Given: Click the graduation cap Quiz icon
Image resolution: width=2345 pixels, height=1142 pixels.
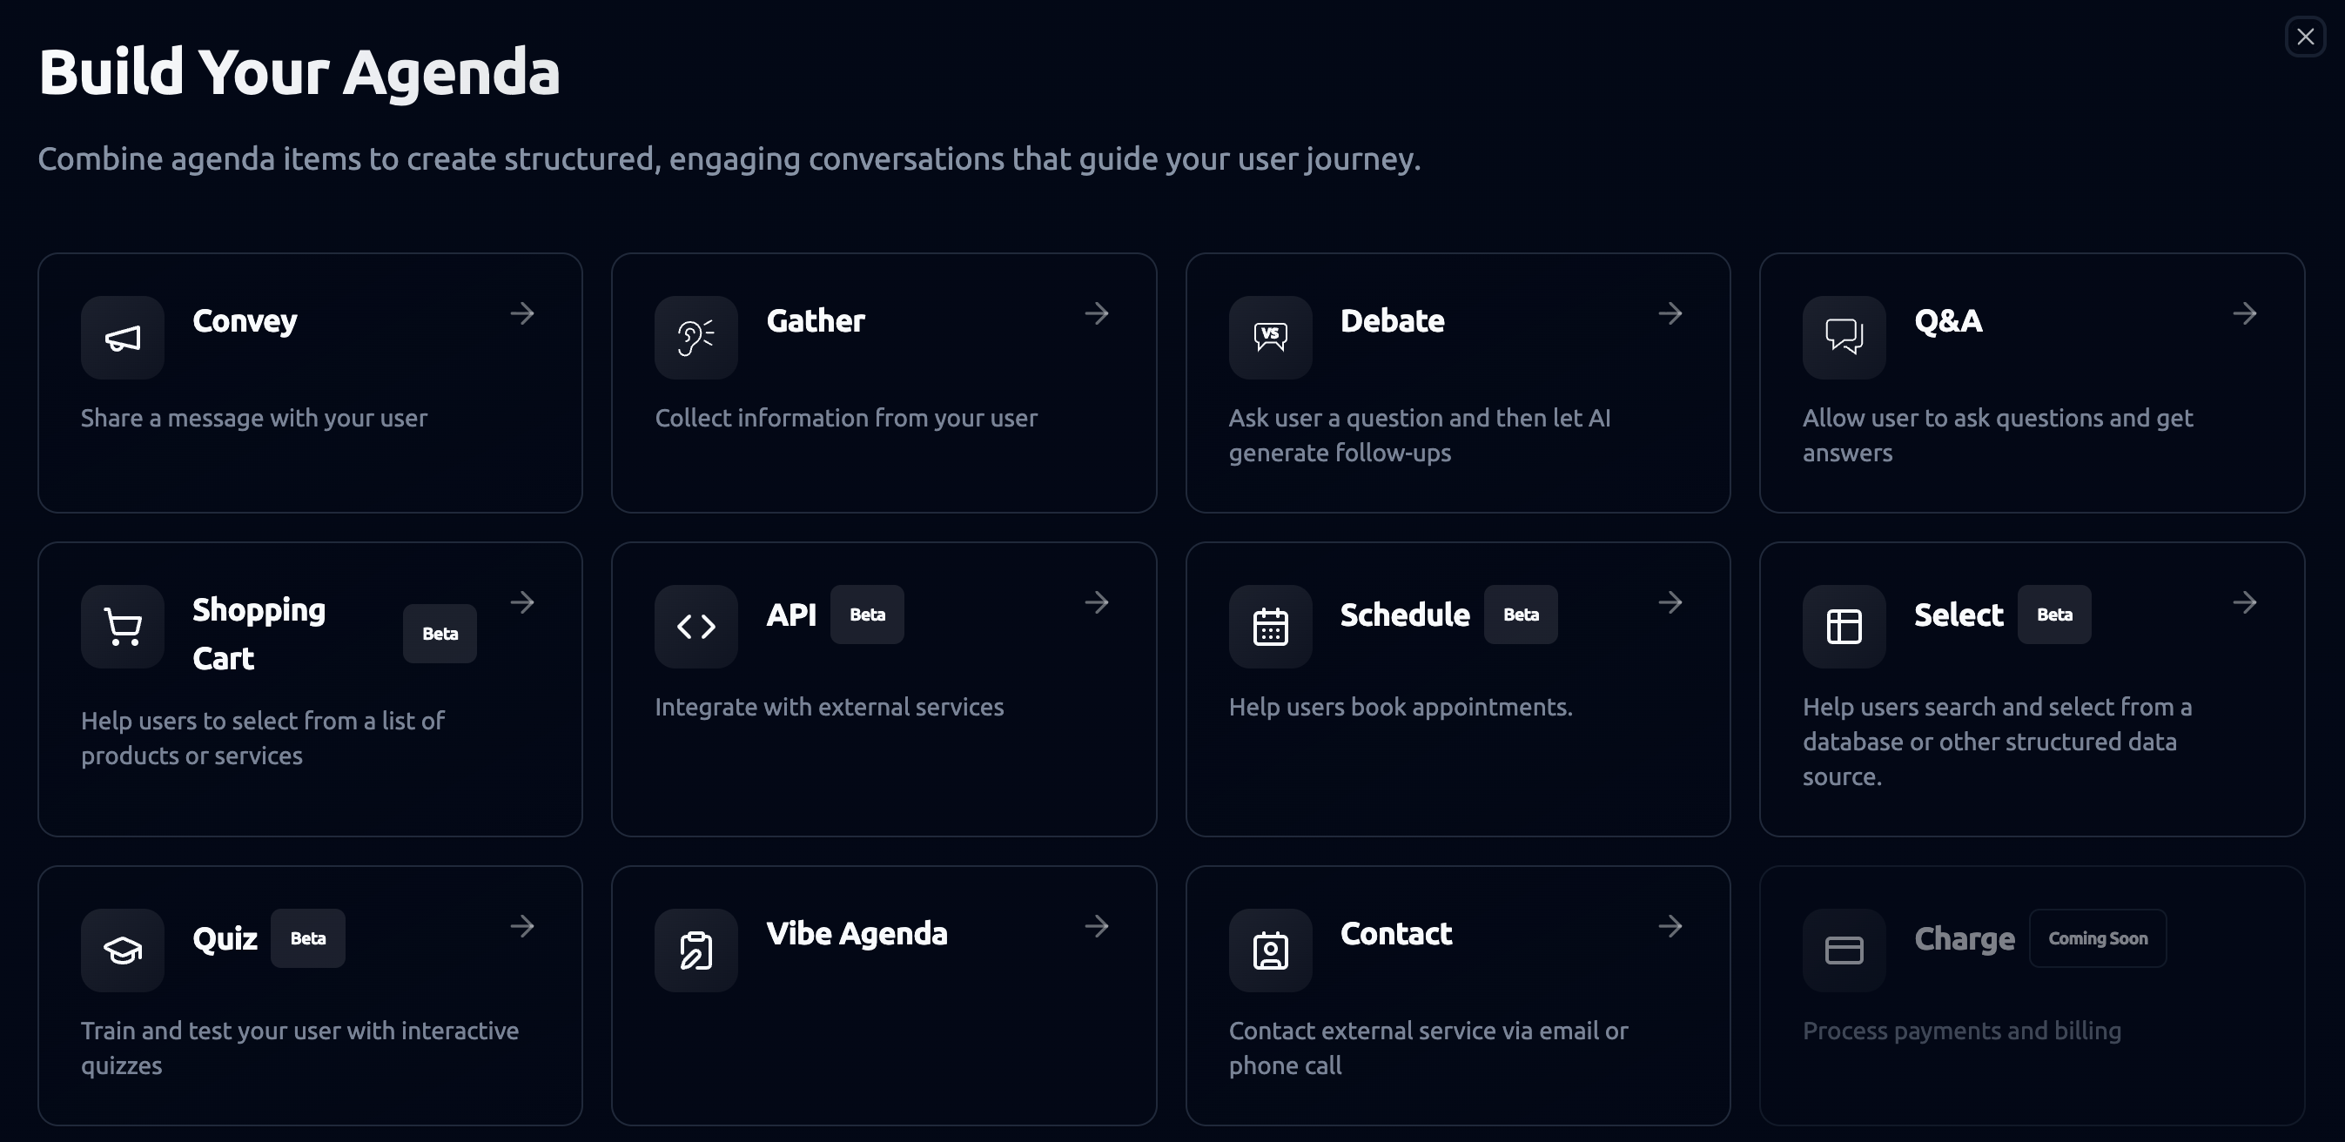Looking at the screenshot, I should click(x=122, y=951).
